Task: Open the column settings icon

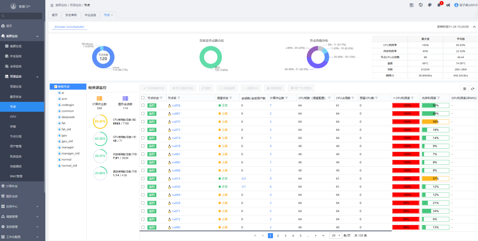Action: pos(464,88)
